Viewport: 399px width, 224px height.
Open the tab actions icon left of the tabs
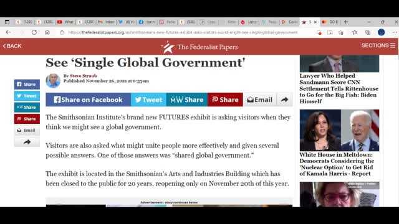(7, 22)
